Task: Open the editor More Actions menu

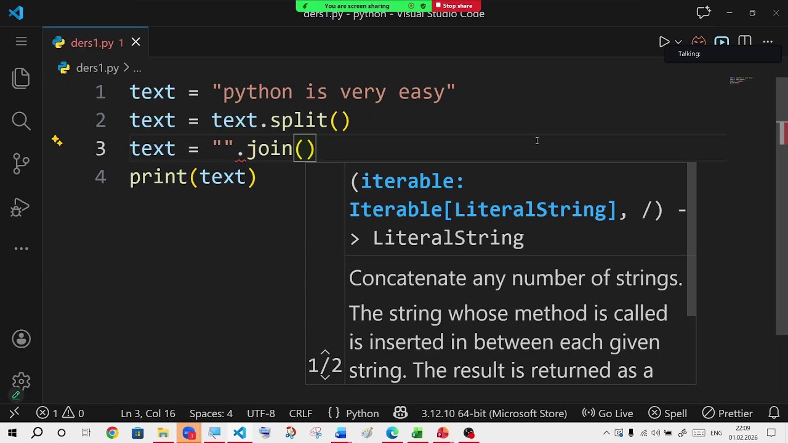Action: [768, 42]
